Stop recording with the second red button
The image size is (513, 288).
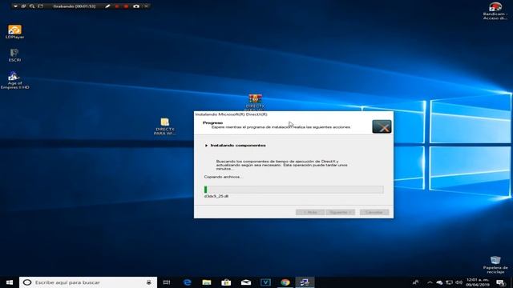(x=126, y=6)
